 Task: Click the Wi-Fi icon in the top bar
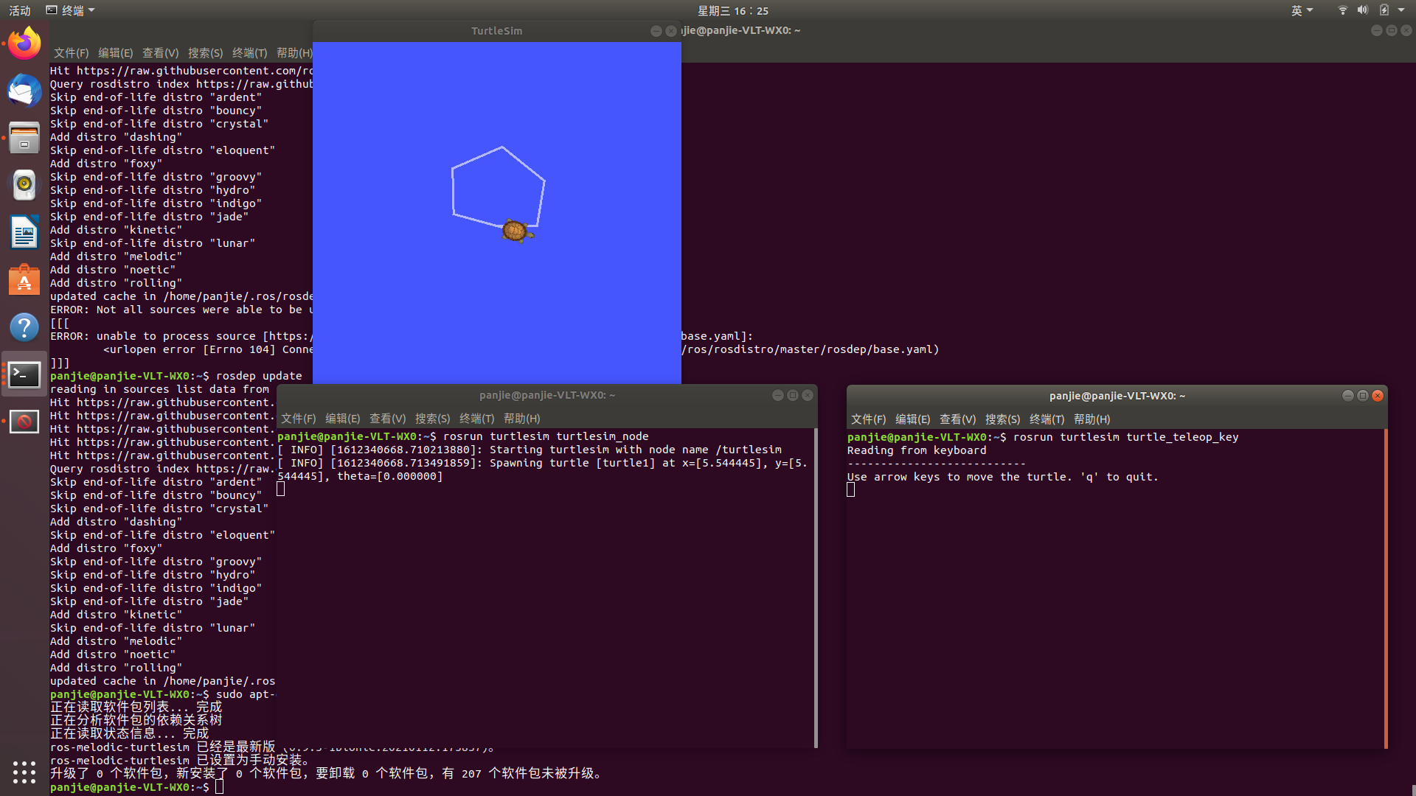[1342, 10]
